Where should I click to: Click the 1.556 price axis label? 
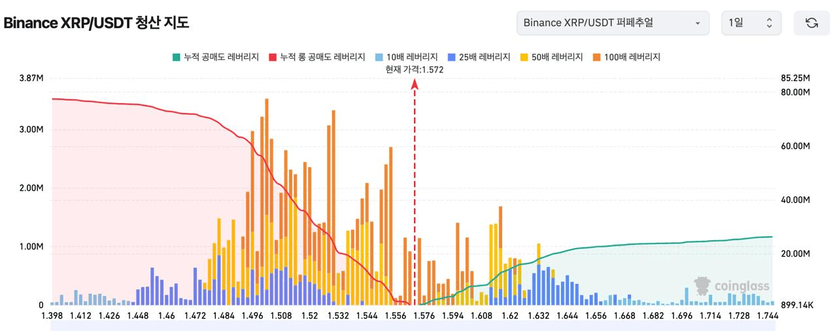(x=395, y=316)
